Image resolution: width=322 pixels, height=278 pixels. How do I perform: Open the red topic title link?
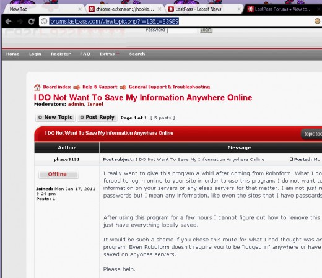point(143,97)
